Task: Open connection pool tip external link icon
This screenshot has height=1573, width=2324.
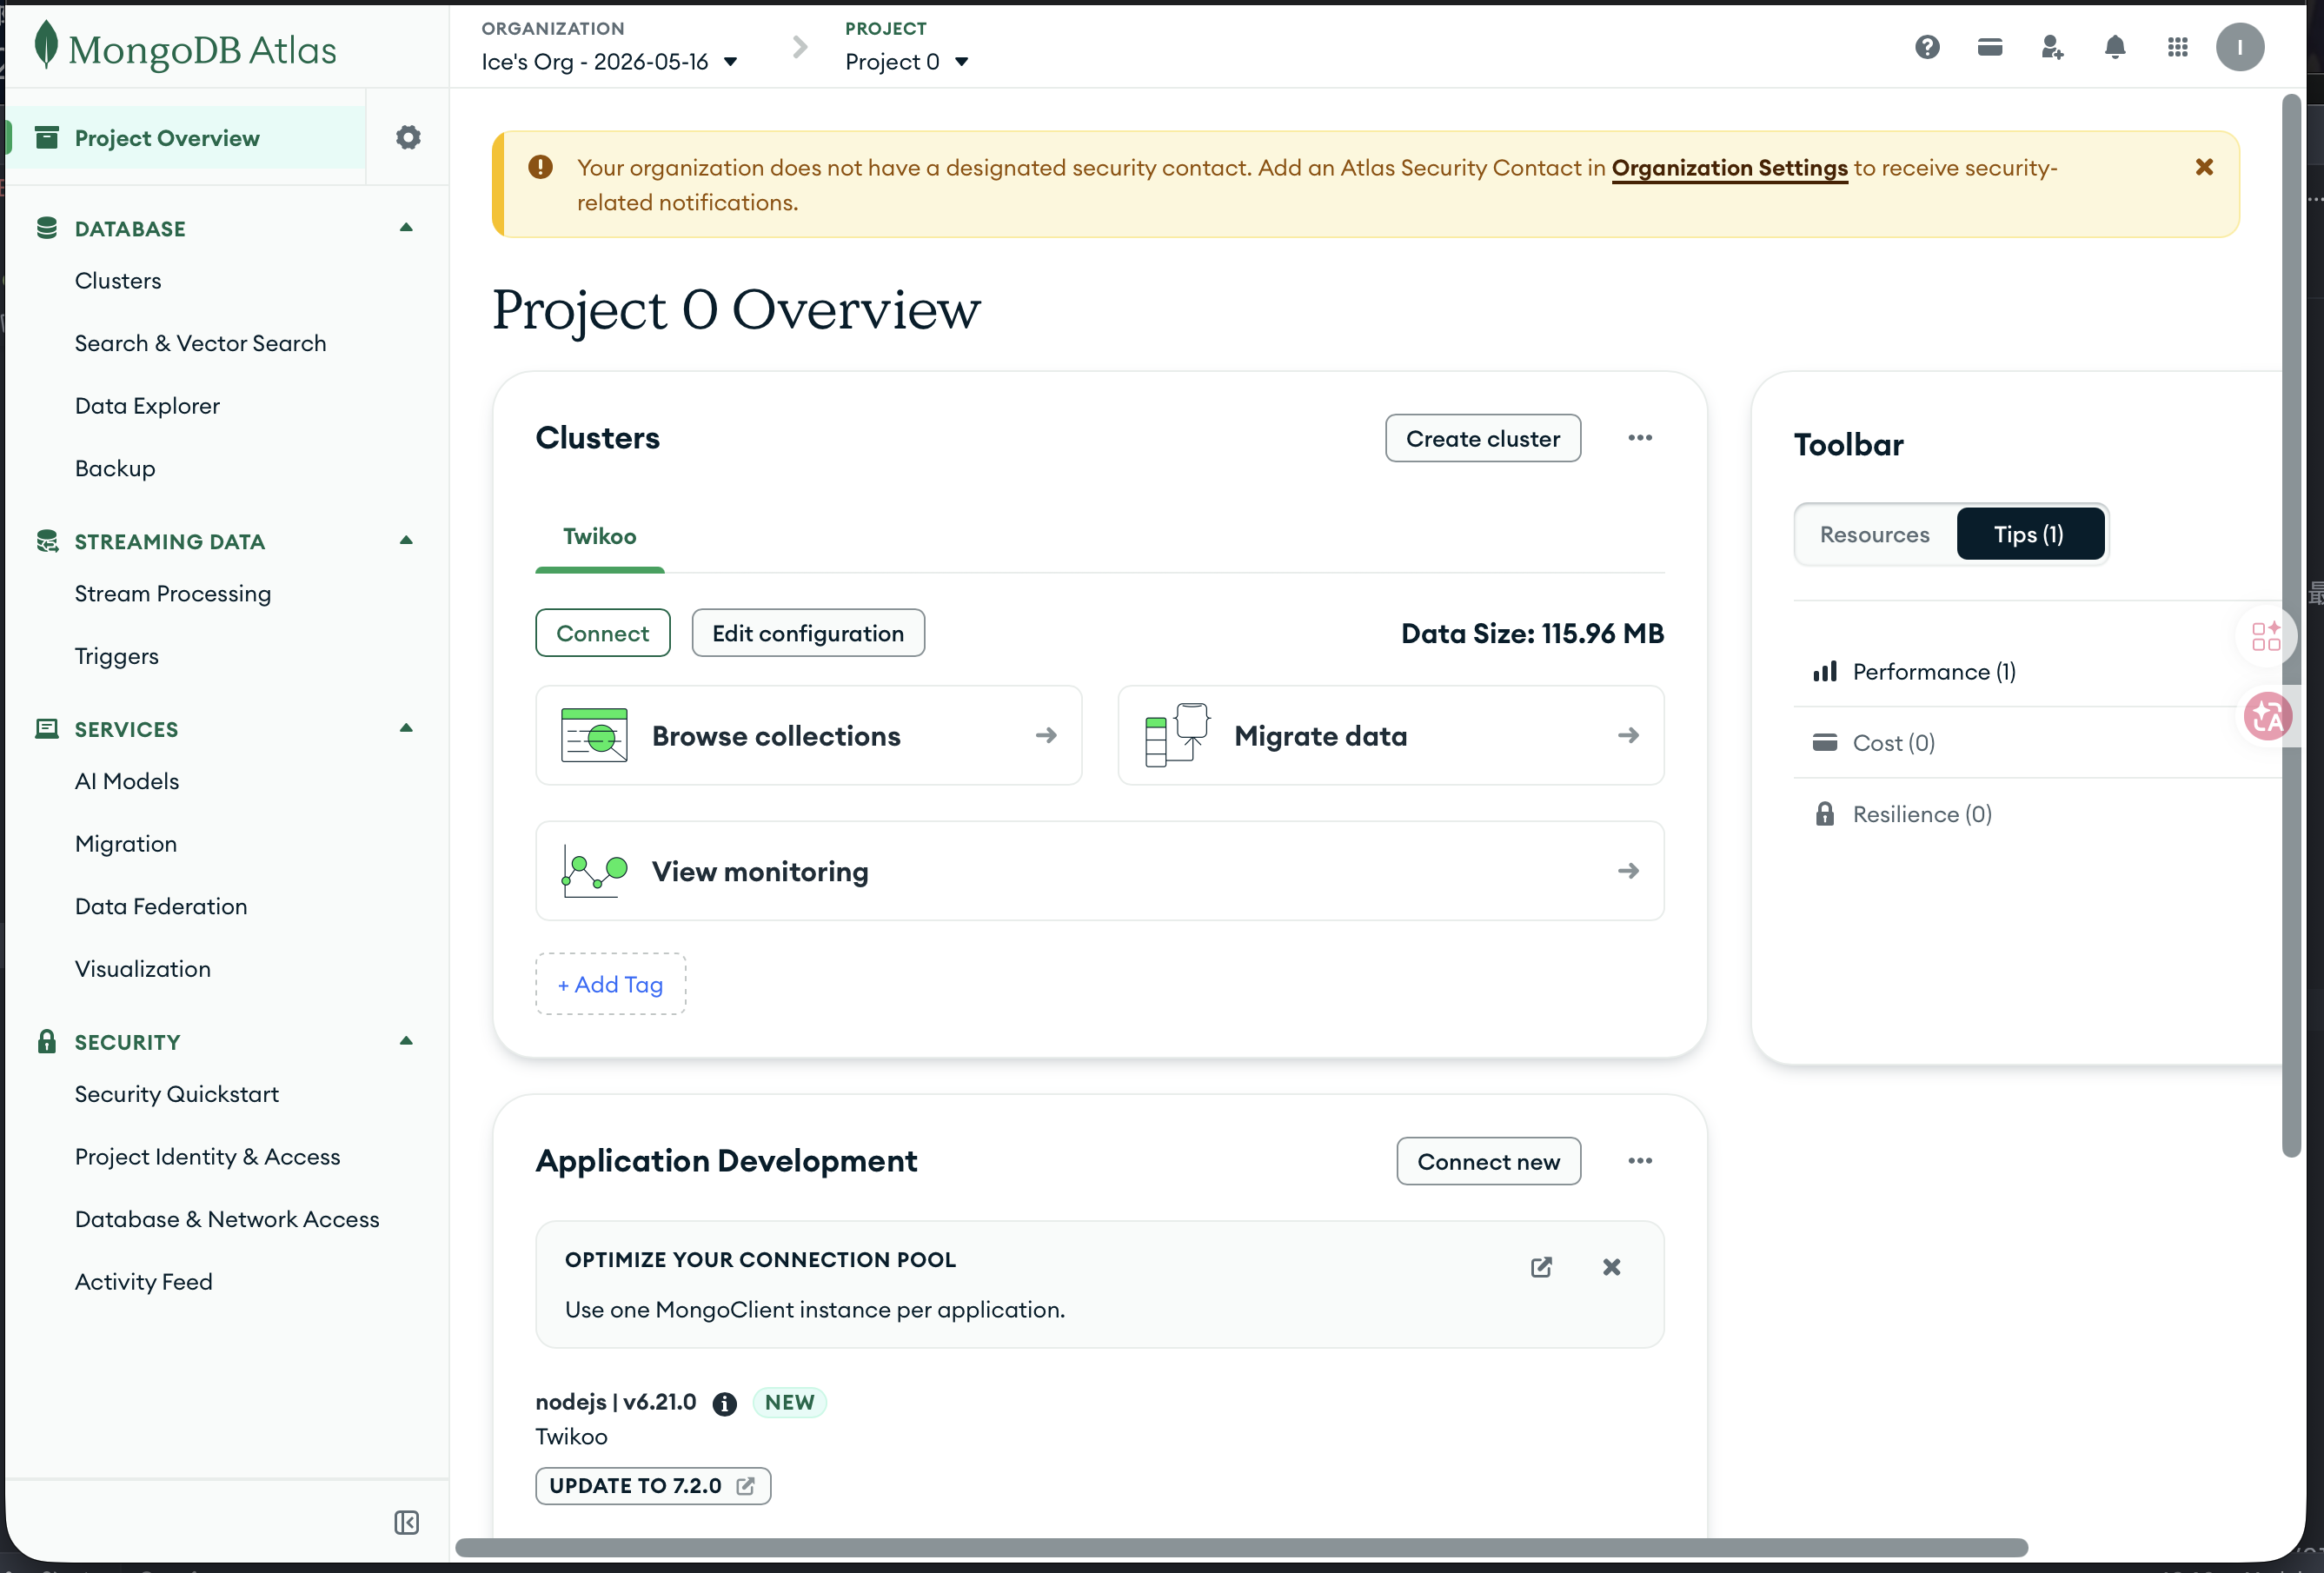Action: point(1541,1267)
